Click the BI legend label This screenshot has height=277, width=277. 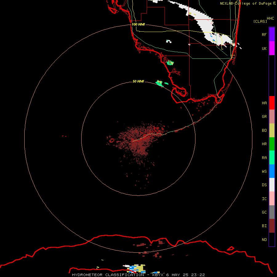pyautogui.click(x=264, y=226)
